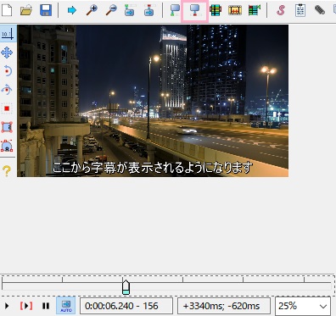Open Styles Manager pink S icon
The width and height of the screenshot is (336, 316).
[281, 10]
